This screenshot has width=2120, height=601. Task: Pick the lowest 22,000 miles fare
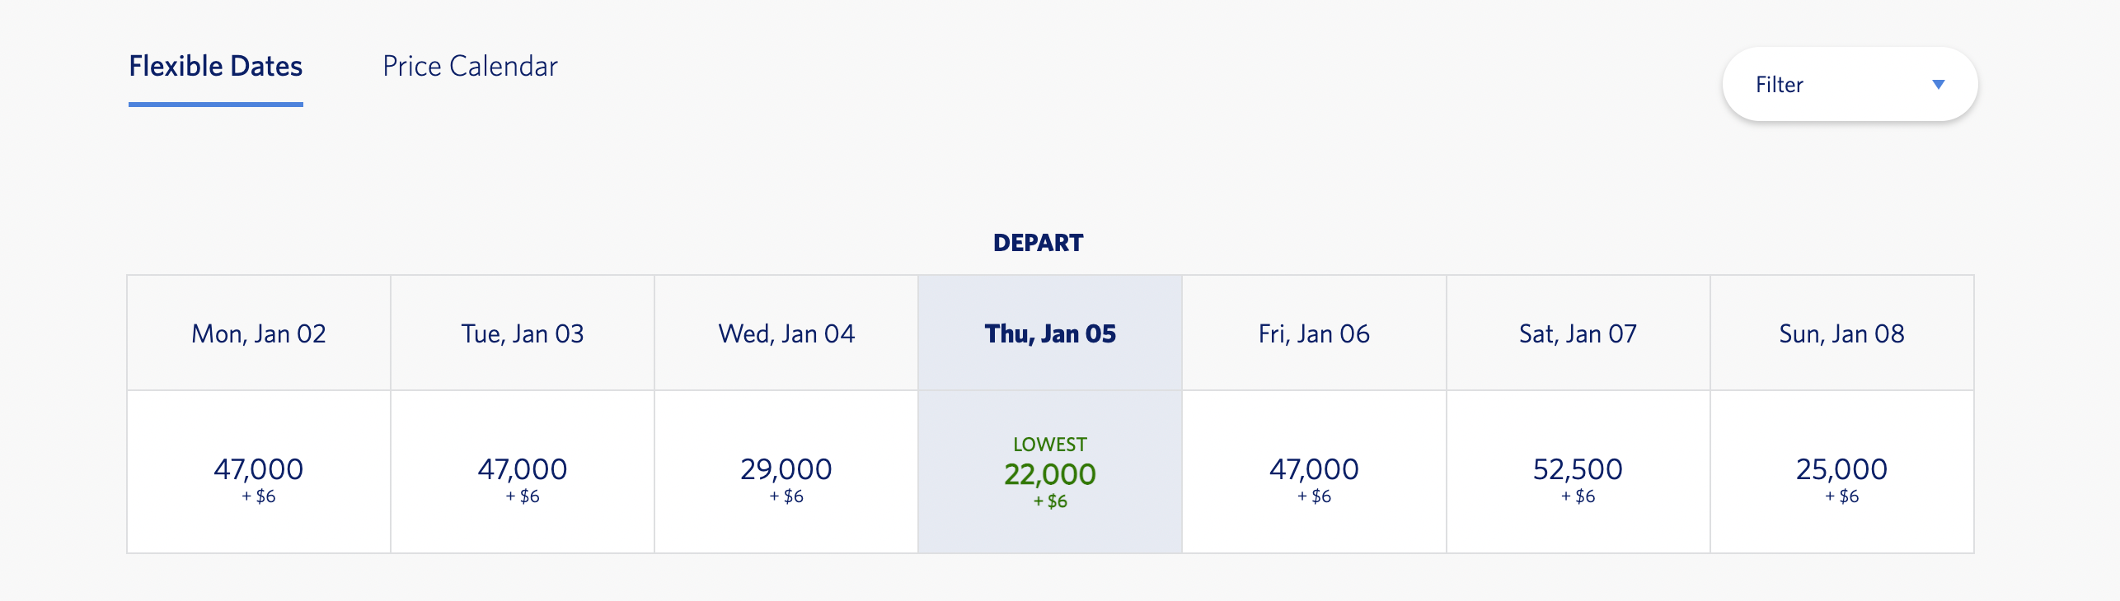1050,475
